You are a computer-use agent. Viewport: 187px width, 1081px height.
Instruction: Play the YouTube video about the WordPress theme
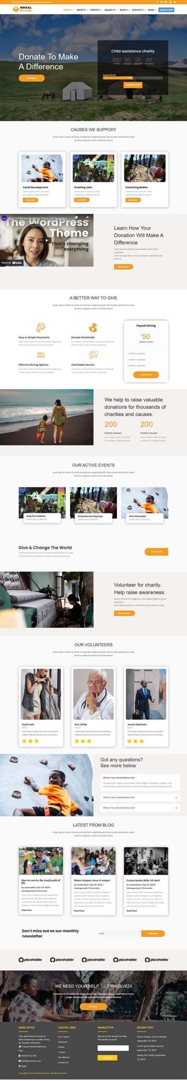[47, 240]
